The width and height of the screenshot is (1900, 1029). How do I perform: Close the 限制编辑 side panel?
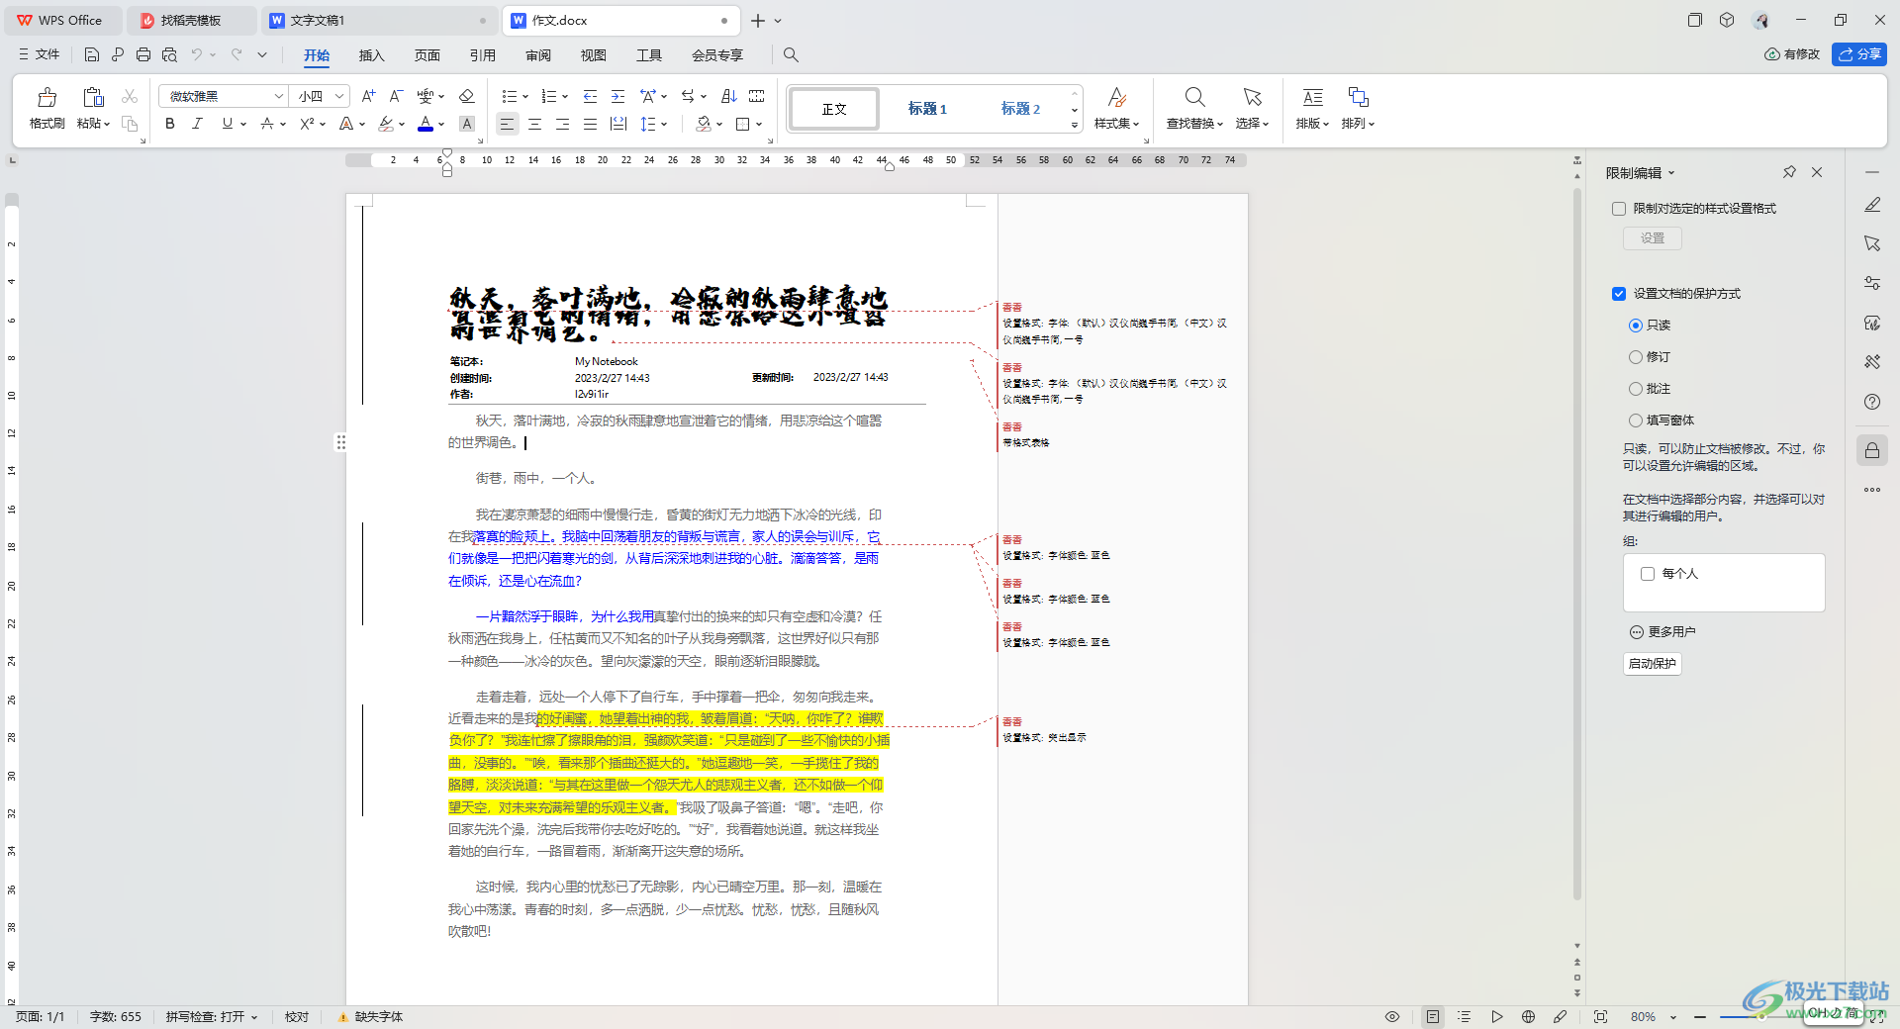coord(1817,172)
